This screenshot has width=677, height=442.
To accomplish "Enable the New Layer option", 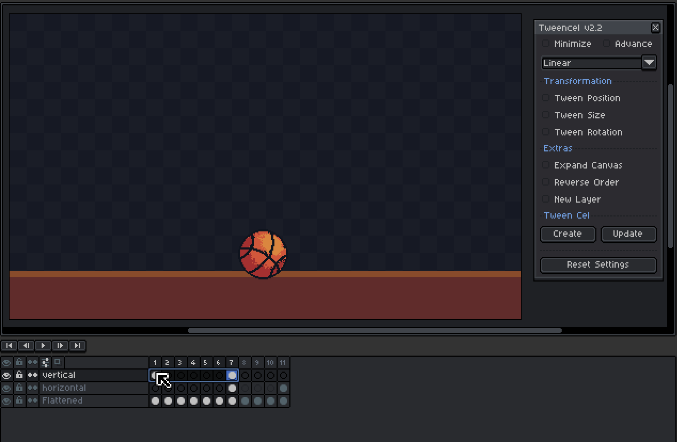I will point(546,199).
